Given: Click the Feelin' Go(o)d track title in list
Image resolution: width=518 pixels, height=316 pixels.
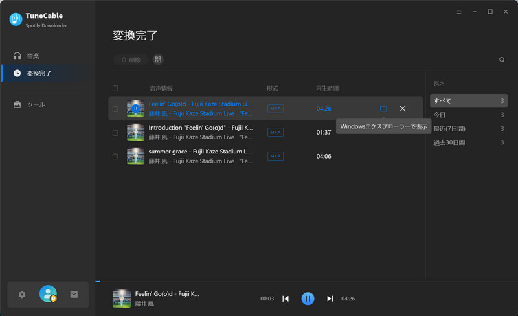Looking at the screenshot, I should click(x=200, y=104).
